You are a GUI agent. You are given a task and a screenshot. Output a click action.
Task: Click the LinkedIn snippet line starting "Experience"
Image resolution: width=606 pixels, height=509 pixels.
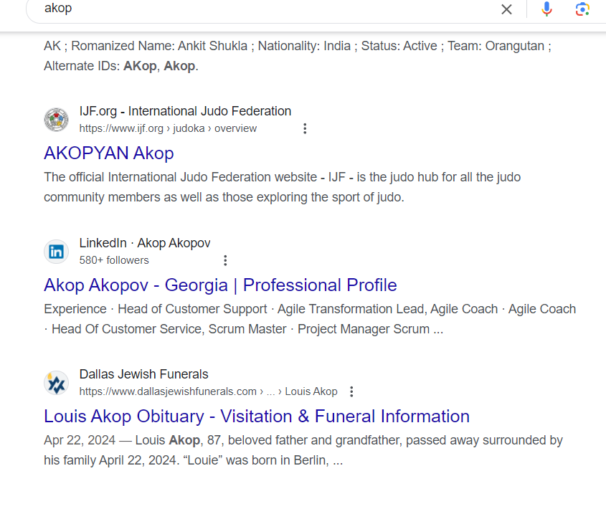coord(310,309)
